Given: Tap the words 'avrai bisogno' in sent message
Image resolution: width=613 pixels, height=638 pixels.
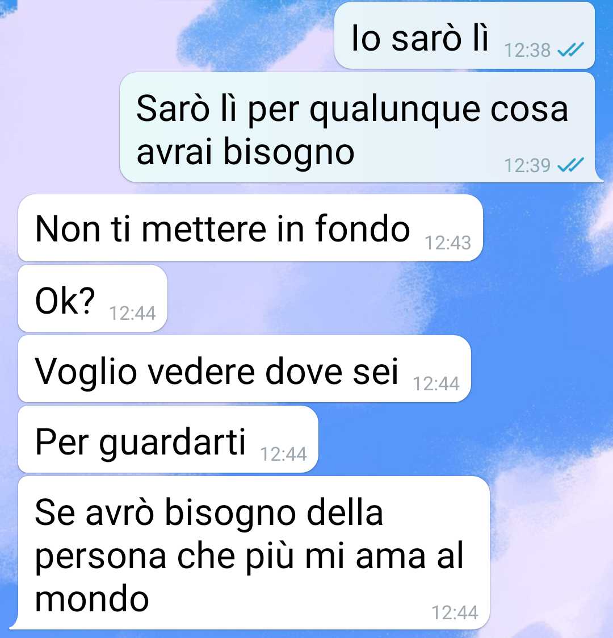Looking at the screenshot, I should pyautogui.click(x=246, y=153).
